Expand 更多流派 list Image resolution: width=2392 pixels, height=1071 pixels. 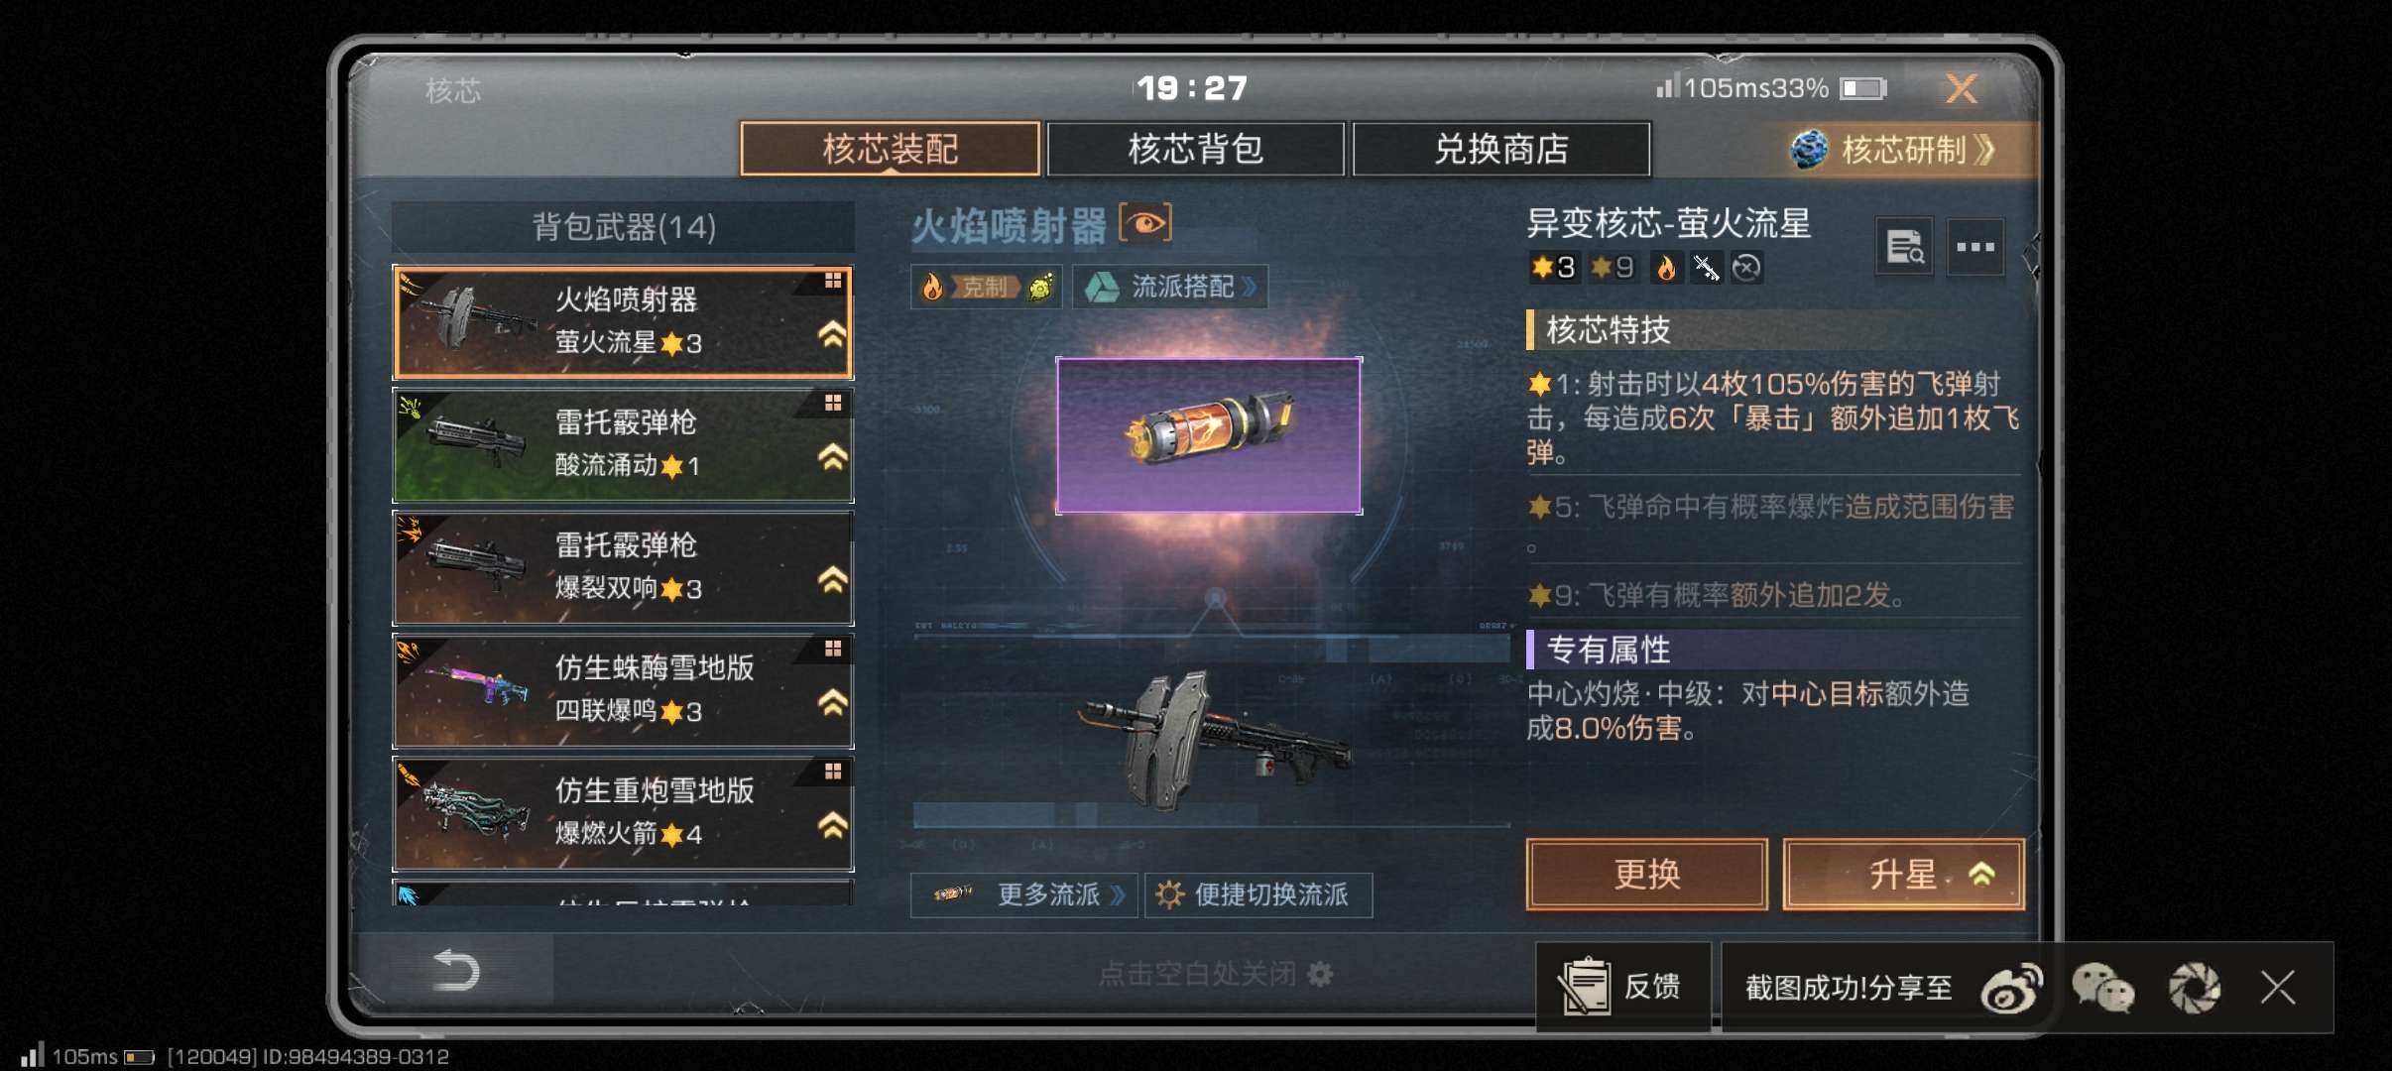tap(1024, 895)
